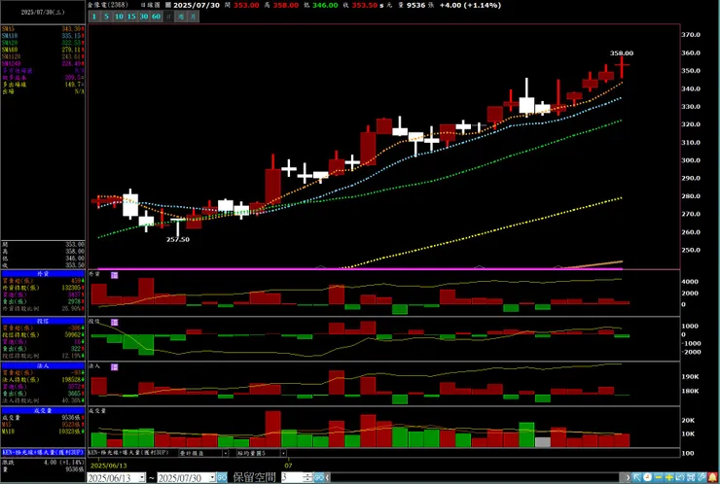This screenshot has width=720, height=484.
Task: Select the 15-minute timeframe button
Action: point(131,17)
